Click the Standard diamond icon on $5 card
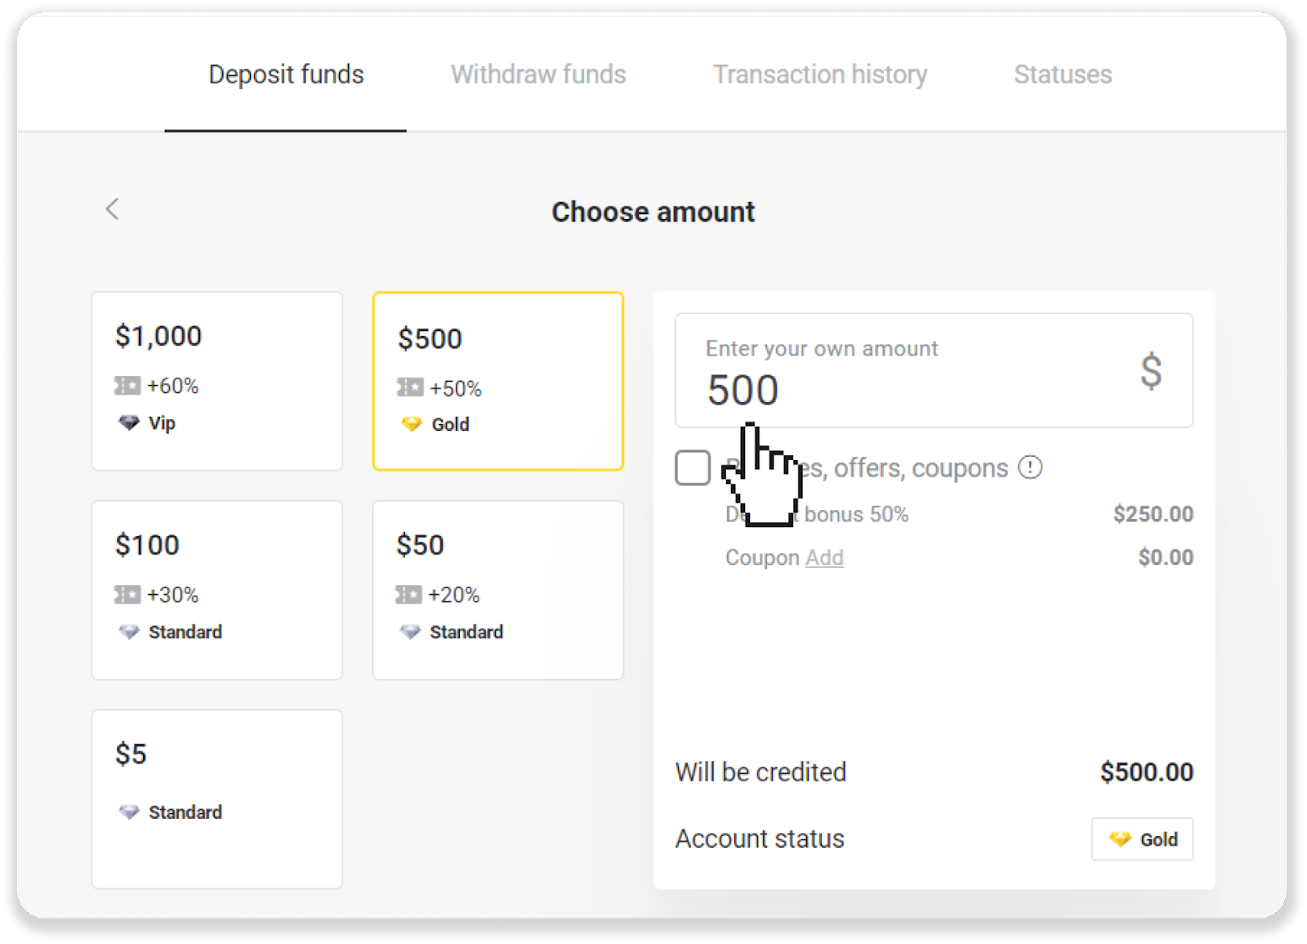The width and height of the screenshot is (1307, 944). [129, 812]
